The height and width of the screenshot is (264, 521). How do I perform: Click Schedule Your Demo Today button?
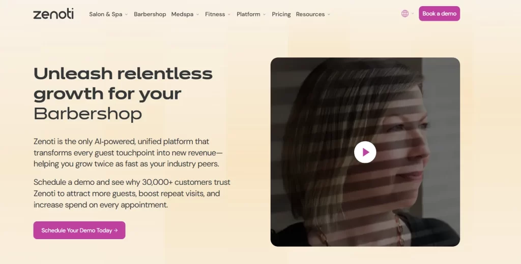76,230
